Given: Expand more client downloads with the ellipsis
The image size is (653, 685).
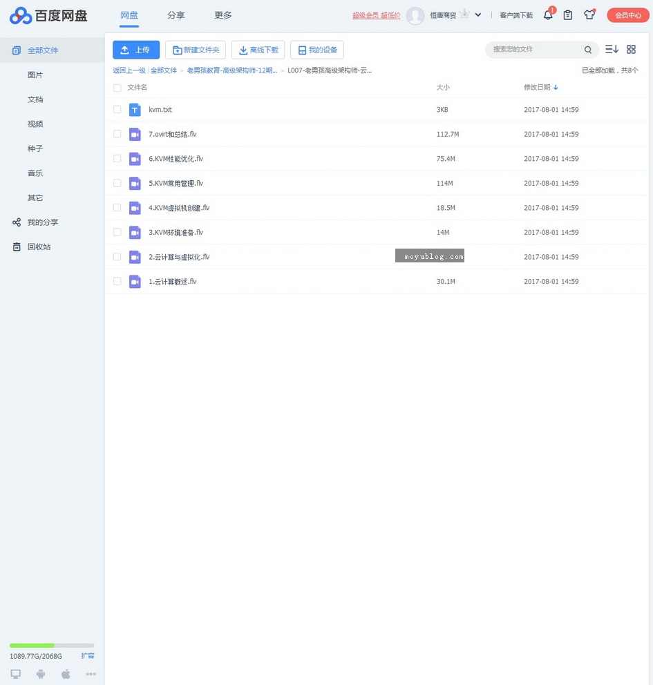Looking at the screenshot, I should coord(91,674).
